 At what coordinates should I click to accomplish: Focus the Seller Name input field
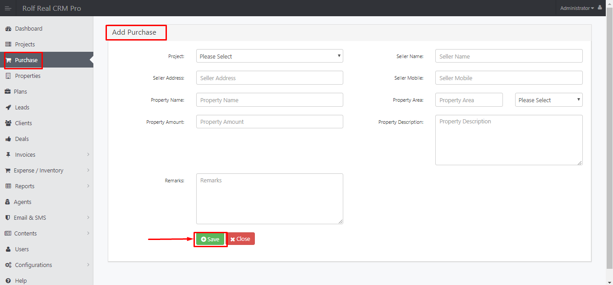(x=509, y=56)
